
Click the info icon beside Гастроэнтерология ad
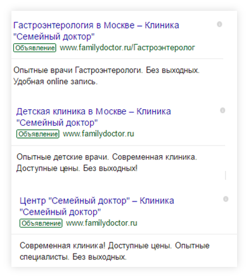click(x=219, y=24)
